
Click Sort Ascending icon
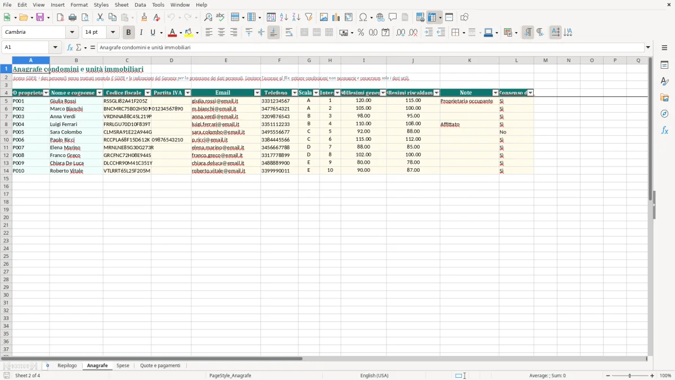(x=284, y=17)
